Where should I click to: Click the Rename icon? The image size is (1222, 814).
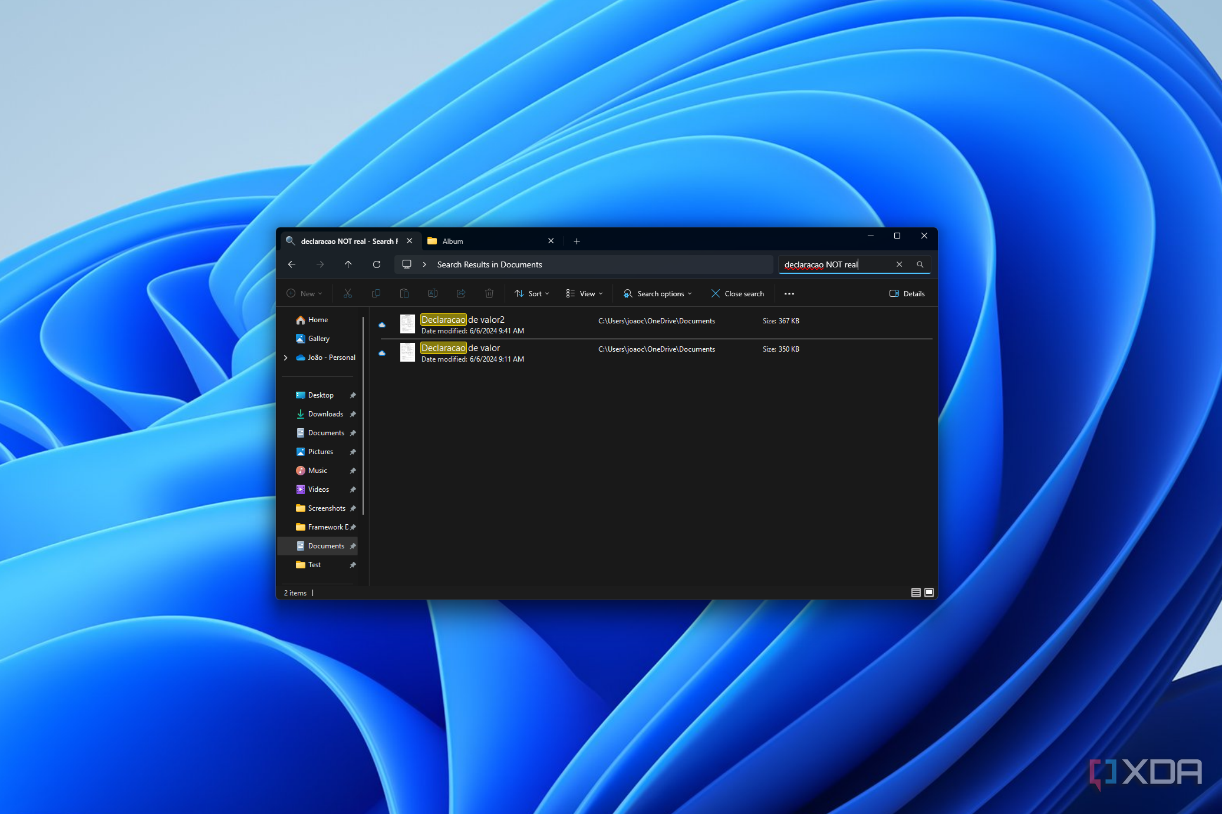point(433,293)
